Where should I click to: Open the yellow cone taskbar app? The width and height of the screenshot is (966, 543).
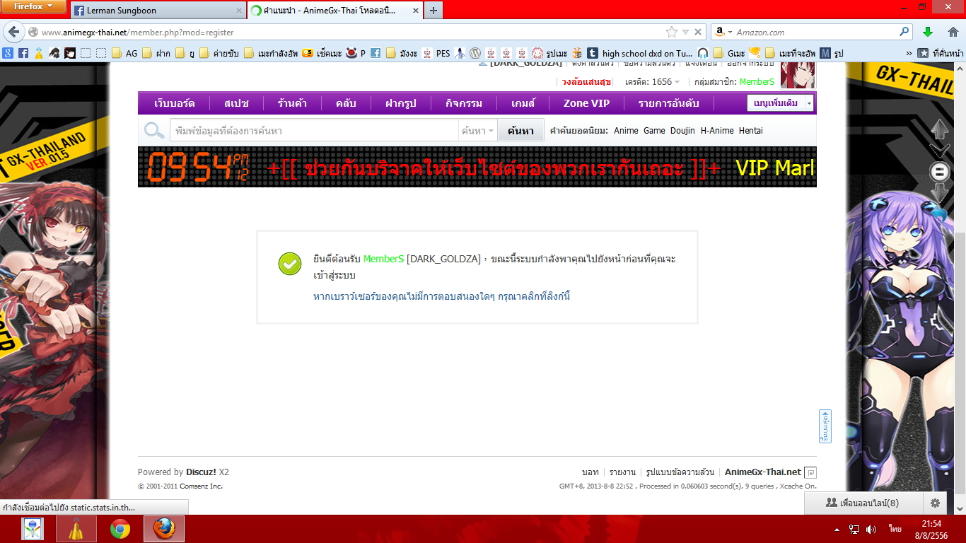(76, 529)
